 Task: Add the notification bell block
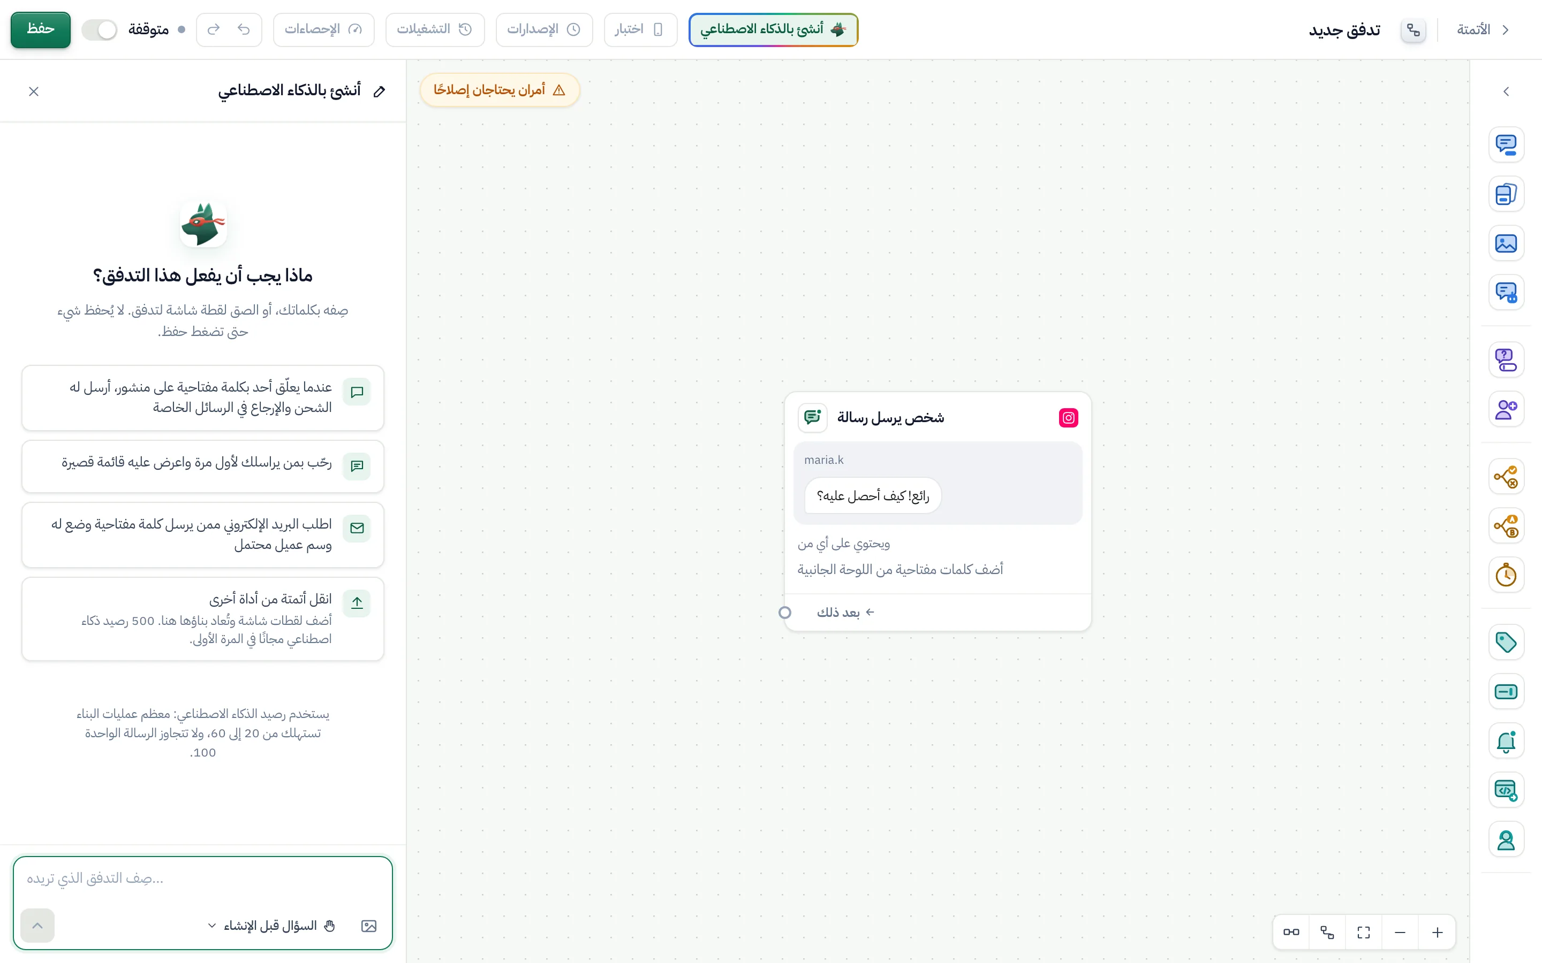1506,741
